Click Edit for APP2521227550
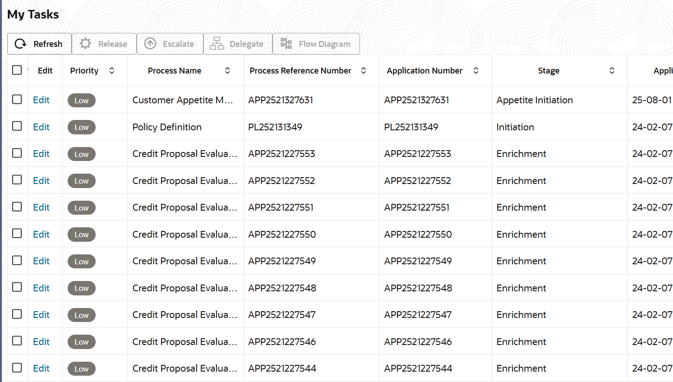 pos(41,235)
